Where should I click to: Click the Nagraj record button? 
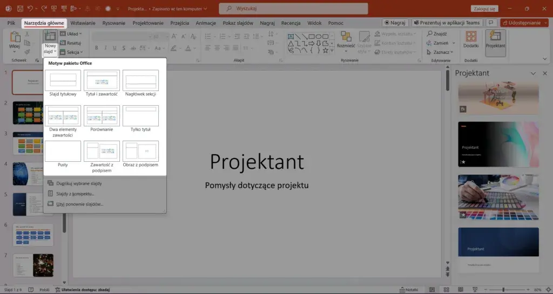click(395, 23)
